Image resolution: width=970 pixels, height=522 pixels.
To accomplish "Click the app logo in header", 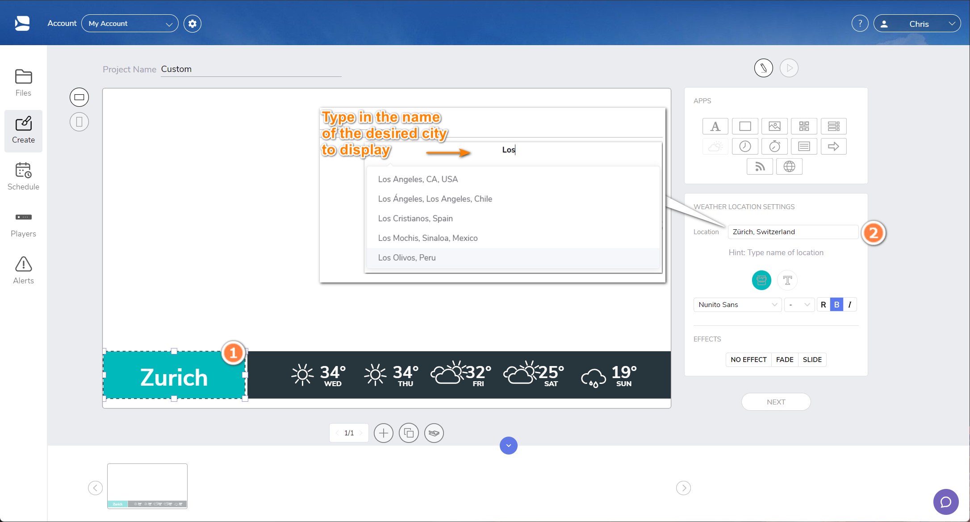I will pos(22,23).
